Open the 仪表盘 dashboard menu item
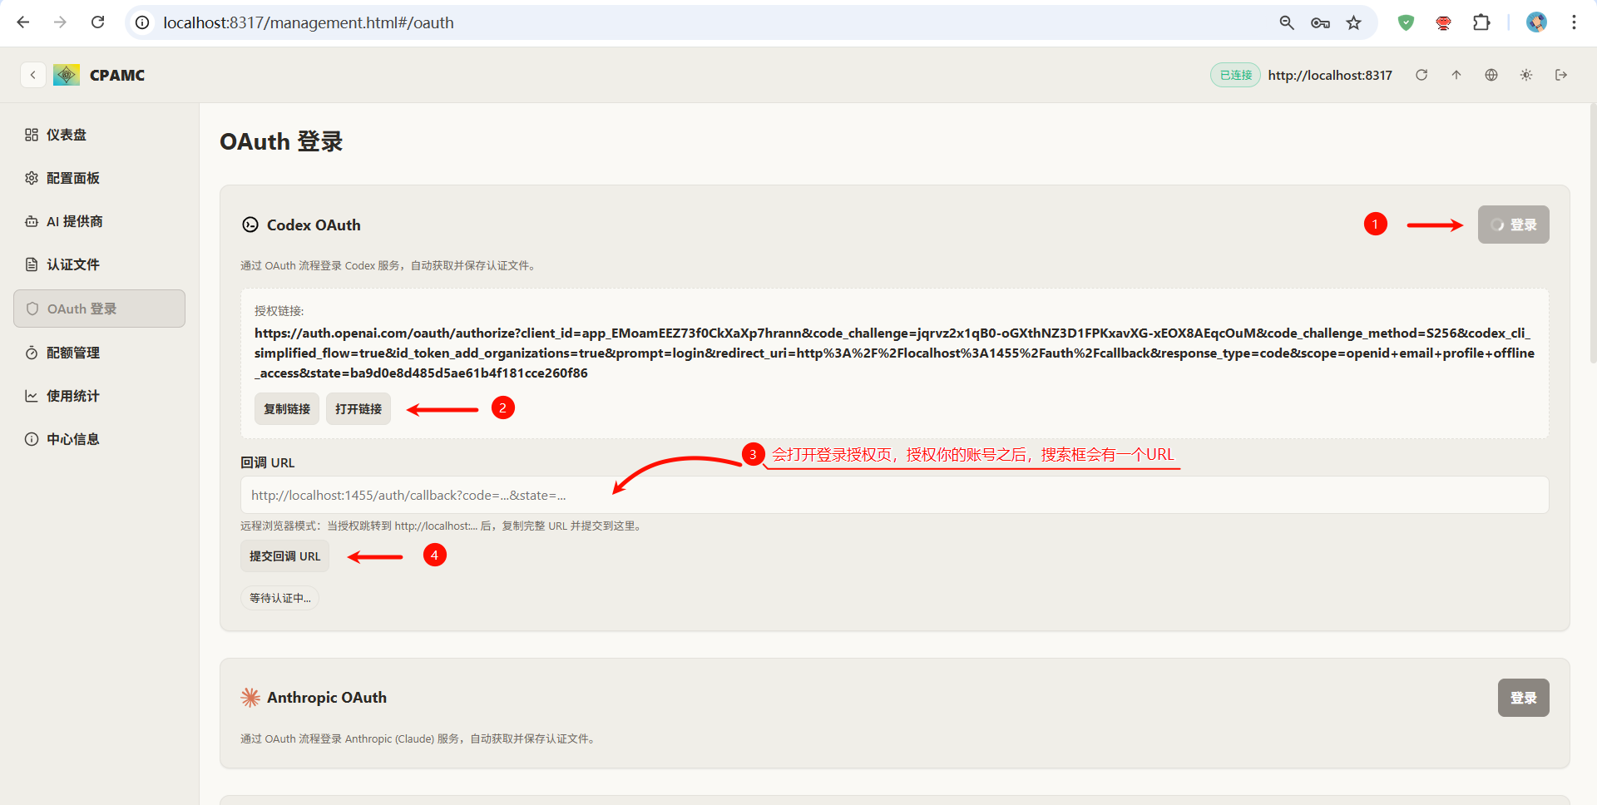 pyautogui.click(x=99, y=135)
